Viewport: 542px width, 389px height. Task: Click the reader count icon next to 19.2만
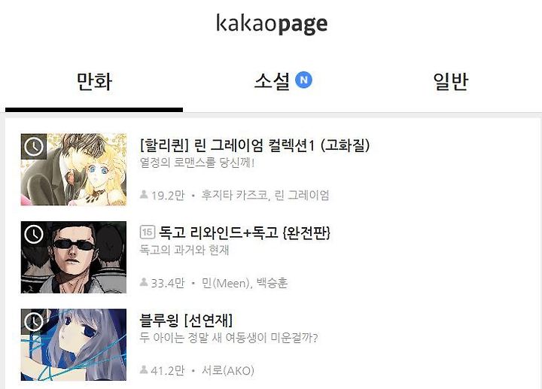point(144,195)
